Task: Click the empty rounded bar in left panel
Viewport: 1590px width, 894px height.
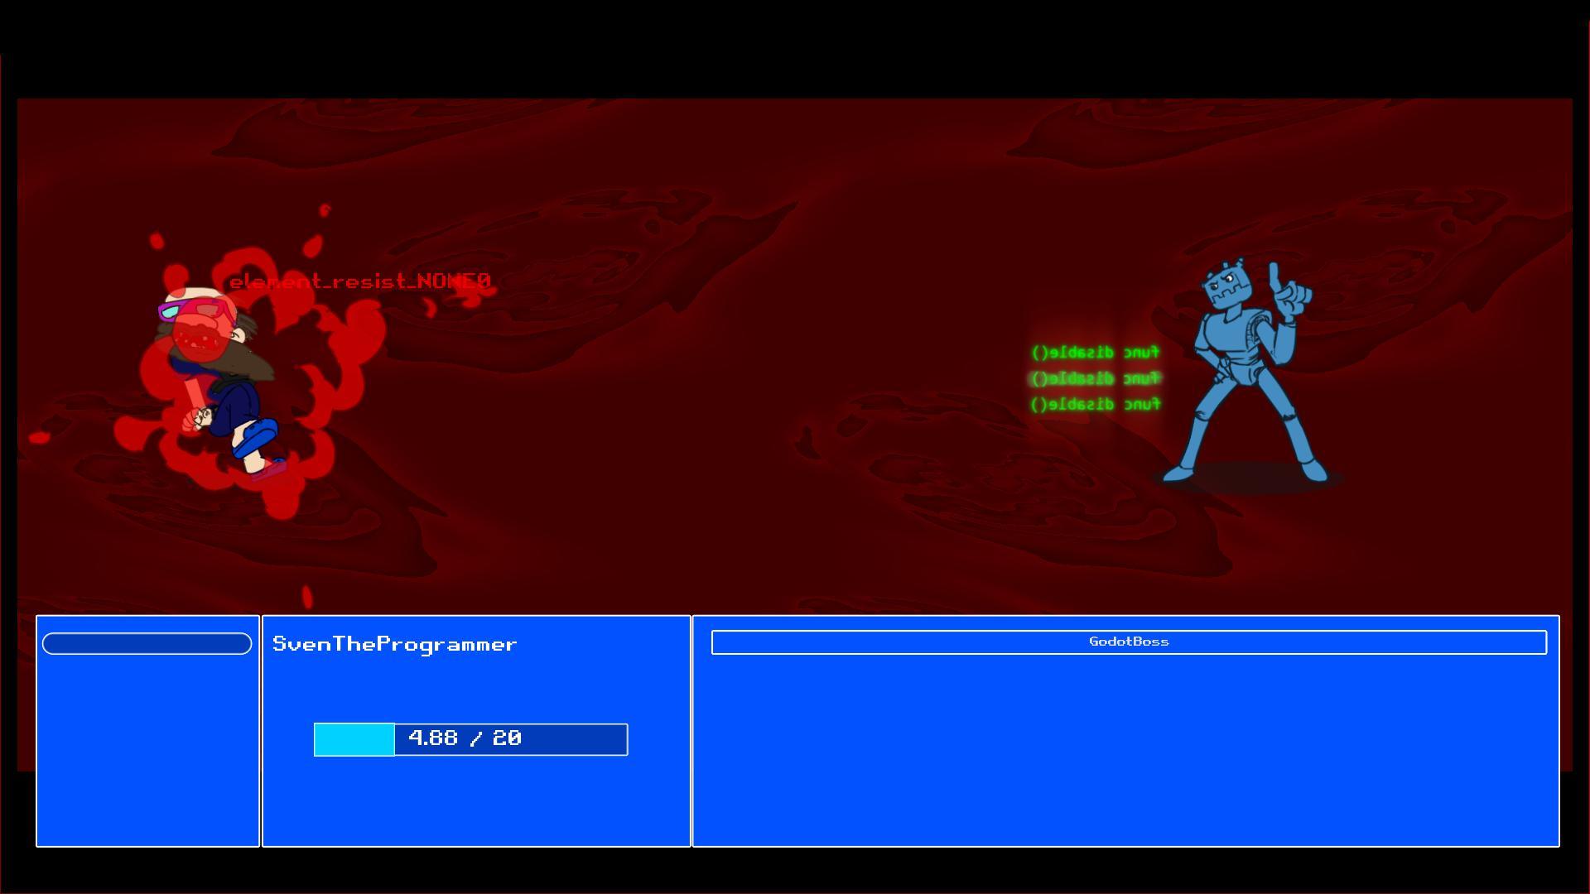Action: (147, 644)
